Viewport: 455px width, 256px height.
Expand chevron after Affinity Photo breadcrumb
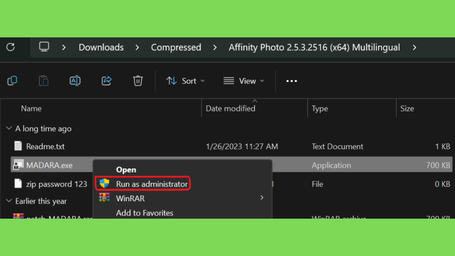point(415,47)
